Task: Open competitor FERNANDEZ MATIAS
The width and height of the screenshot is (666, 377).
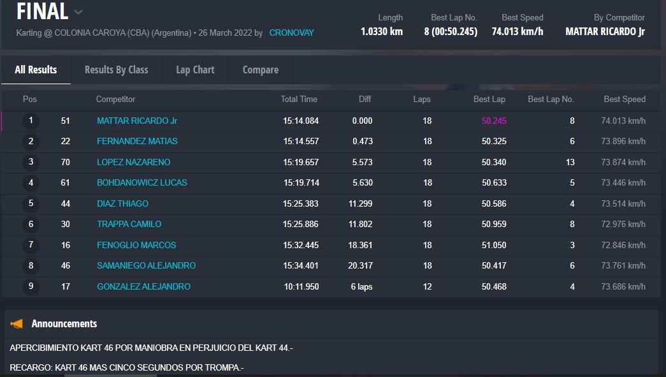Action: [137, 141]
